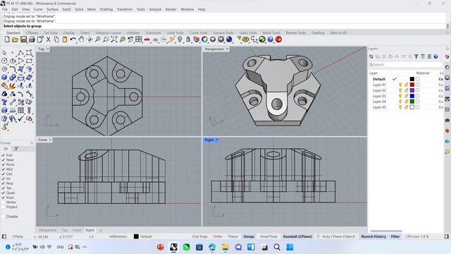Open the Front viewport dropdown arrow
451x254 pixels.
click(x=51, y=140)
